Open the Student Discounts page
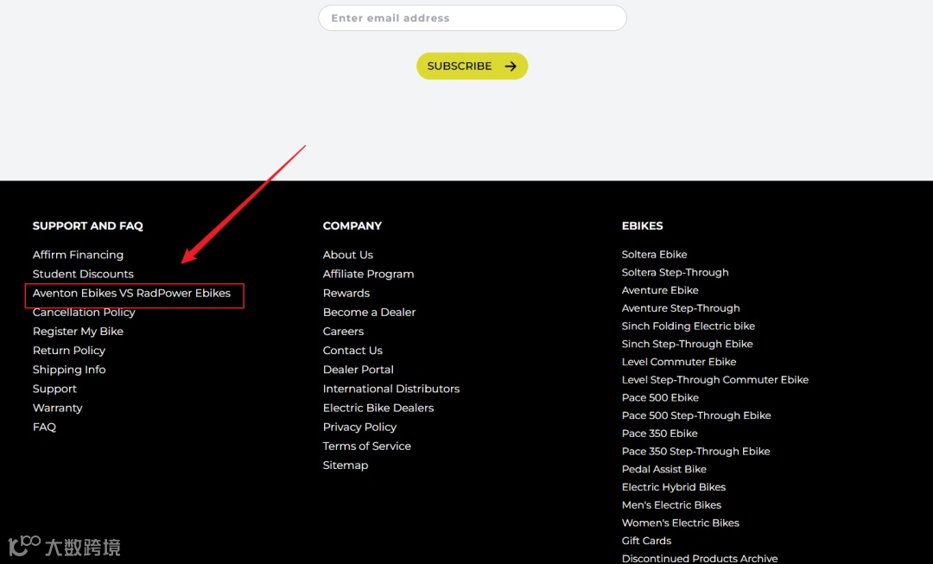Image resolution: width=933 pixels, height=564 pixels. pyautogui.click(x=83, y=274)
